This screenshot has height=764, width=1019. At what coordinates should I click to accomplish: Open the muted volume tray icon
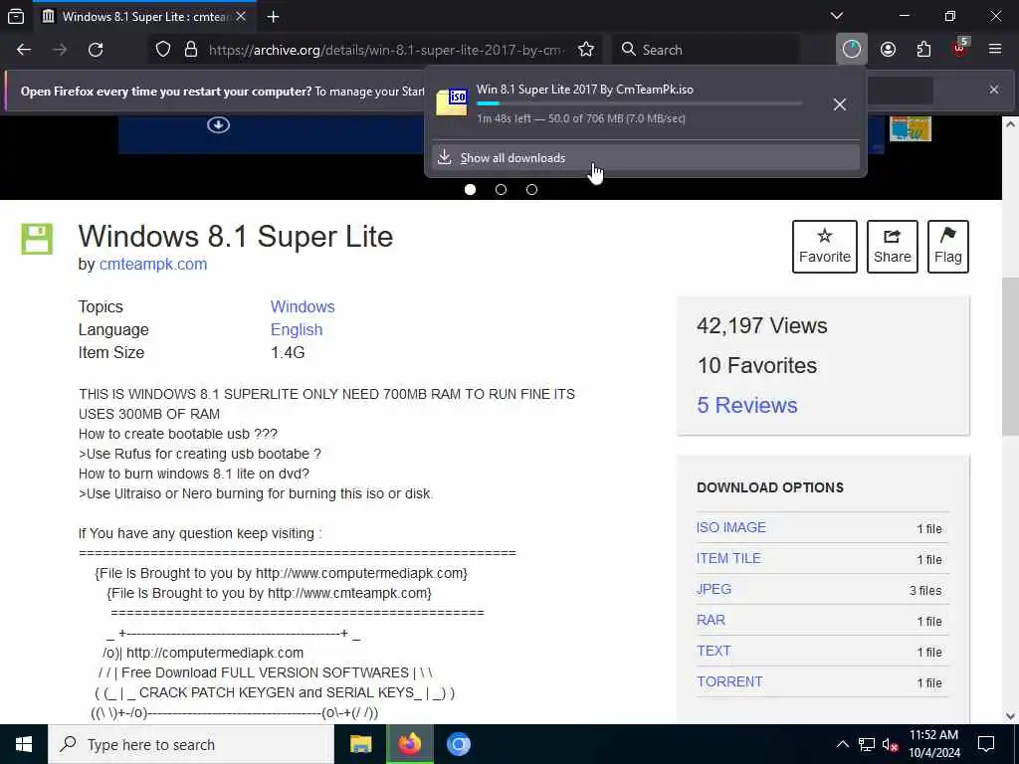891,745
